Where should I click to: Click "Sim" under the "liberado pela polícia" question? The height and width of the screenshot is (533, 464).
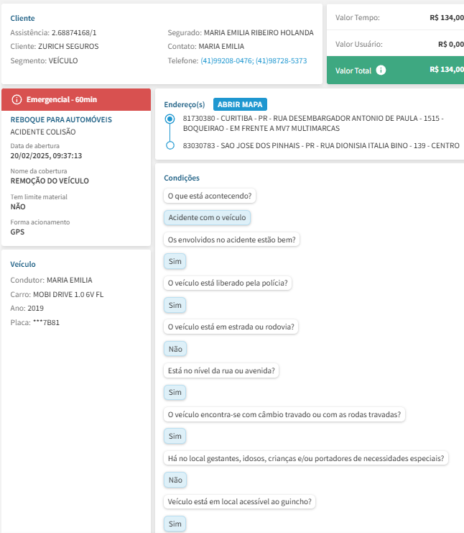point(175,305)
